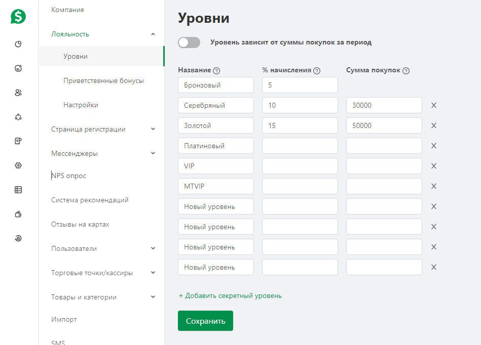Screen dimensions: 481x345
Task: Remove the Золотой level row
Action: pos(434,125)
